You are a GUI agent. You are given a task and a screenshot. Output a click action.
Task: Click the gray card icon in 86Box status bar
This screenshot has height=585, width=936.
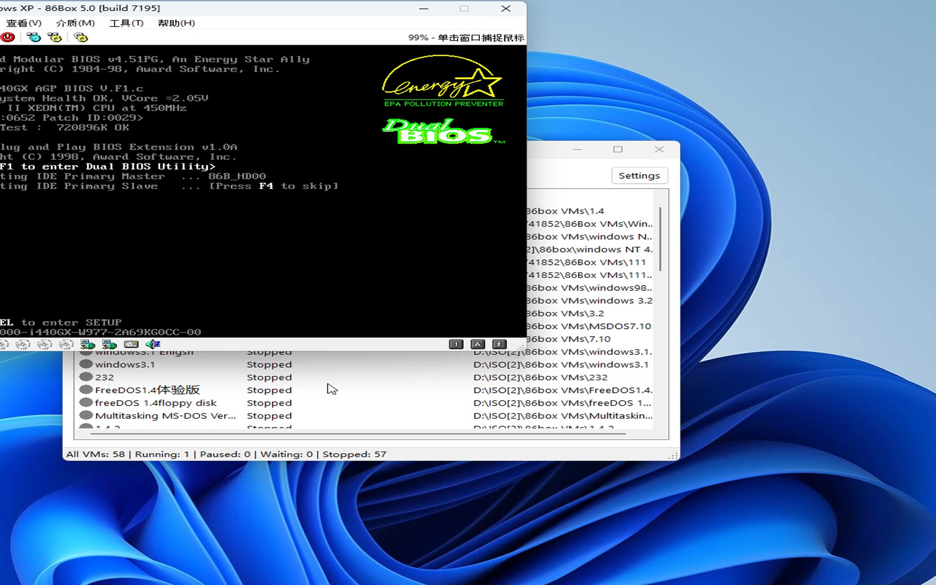point(131,344)
